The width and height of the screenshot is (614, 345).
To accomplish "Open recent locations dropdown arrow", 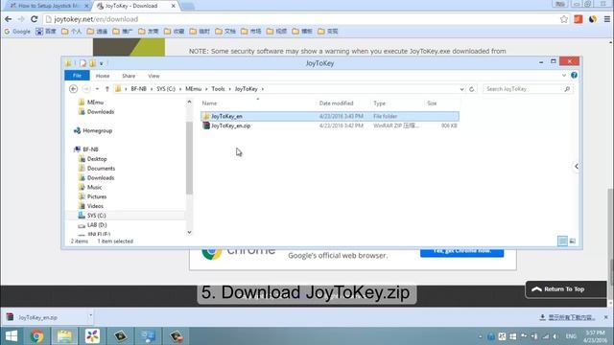I will (97, 89).
